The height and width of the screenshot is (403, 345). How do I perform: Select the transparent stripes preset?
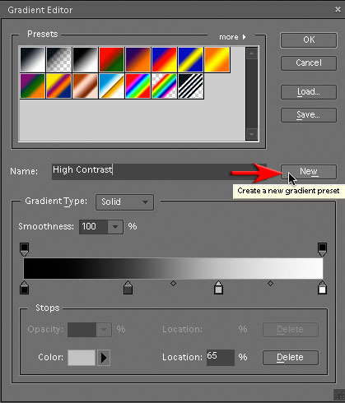pyautogui.click(x=190, y=86)
